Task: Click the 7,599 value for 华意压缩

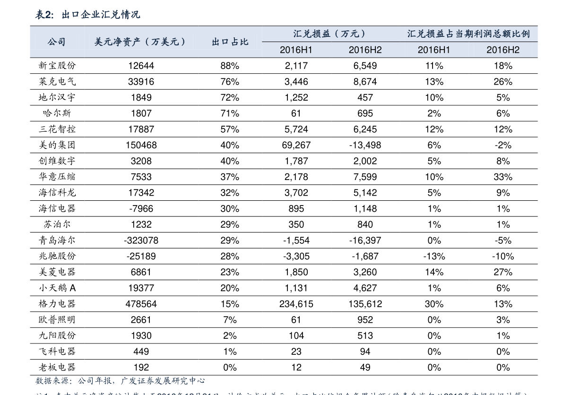Action: pyautogui.click(x=365, y=177)
